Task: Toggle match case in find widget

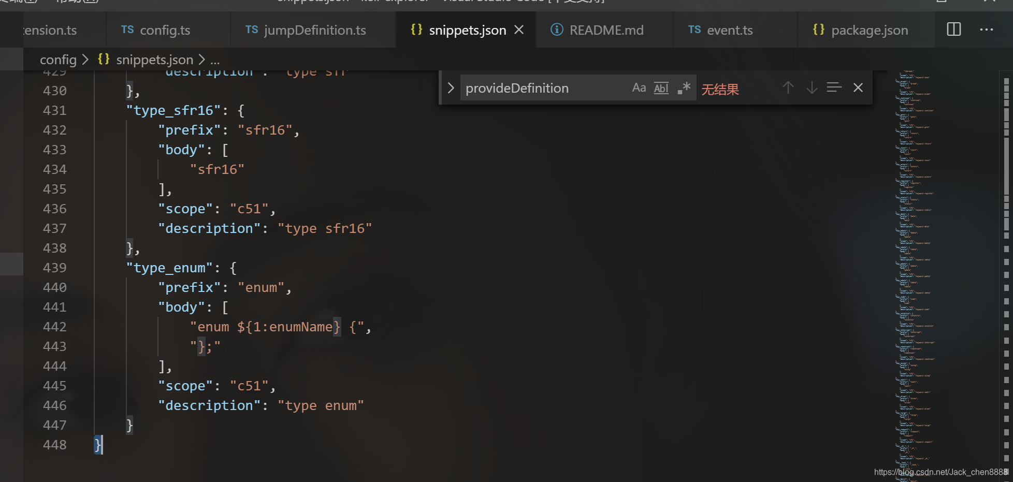Action: point(639,88)
